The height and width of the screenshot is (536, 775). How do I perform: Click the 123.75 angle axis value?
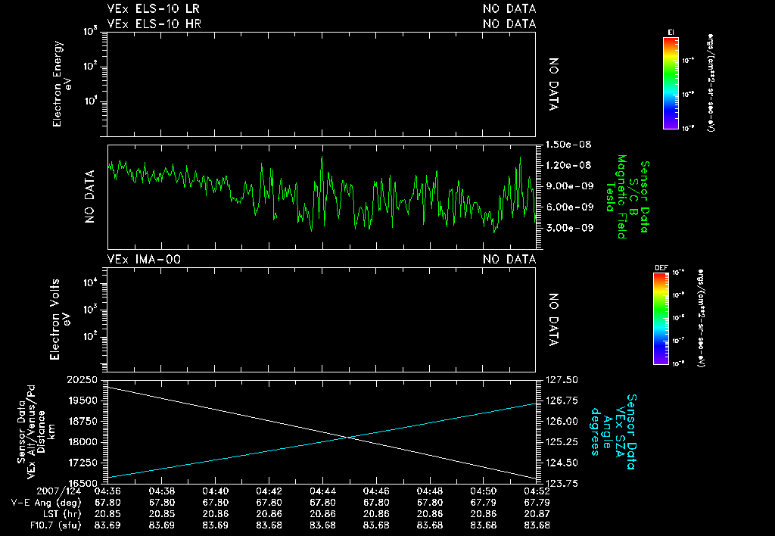click(x=562, y=484)
